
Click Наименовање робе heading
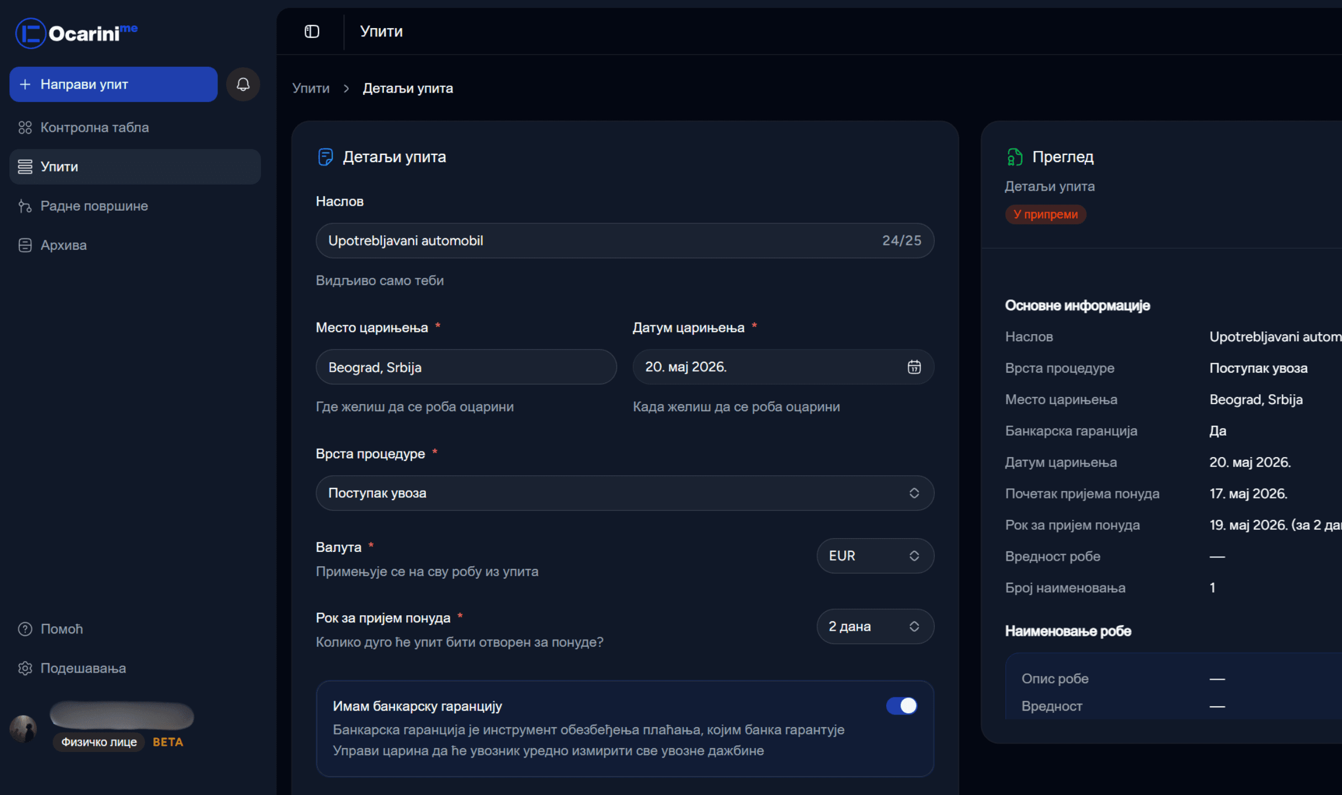coord(1068,631)
